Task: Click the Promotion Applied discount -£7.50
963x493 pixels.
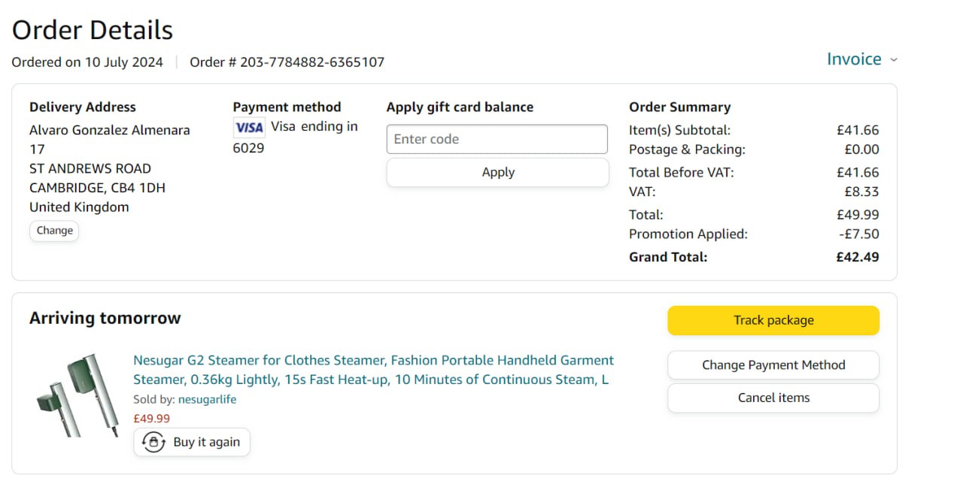Action: pos(858,234)
